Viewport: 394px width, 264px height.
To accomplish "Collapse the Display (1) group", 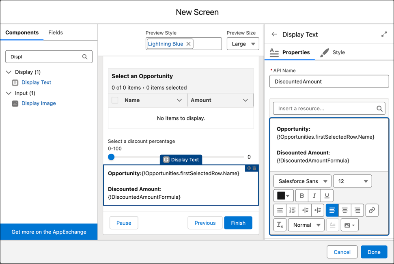I will tap(9, 72).
